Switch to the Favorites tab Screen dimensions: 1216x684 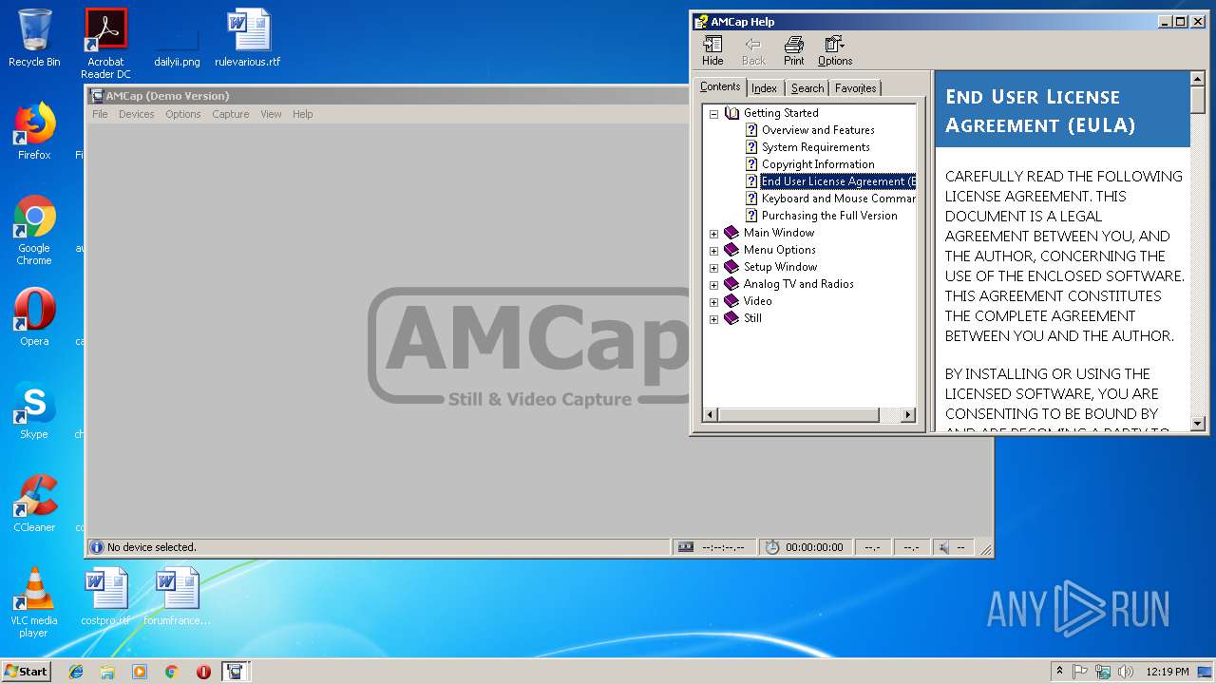point(855,88)
